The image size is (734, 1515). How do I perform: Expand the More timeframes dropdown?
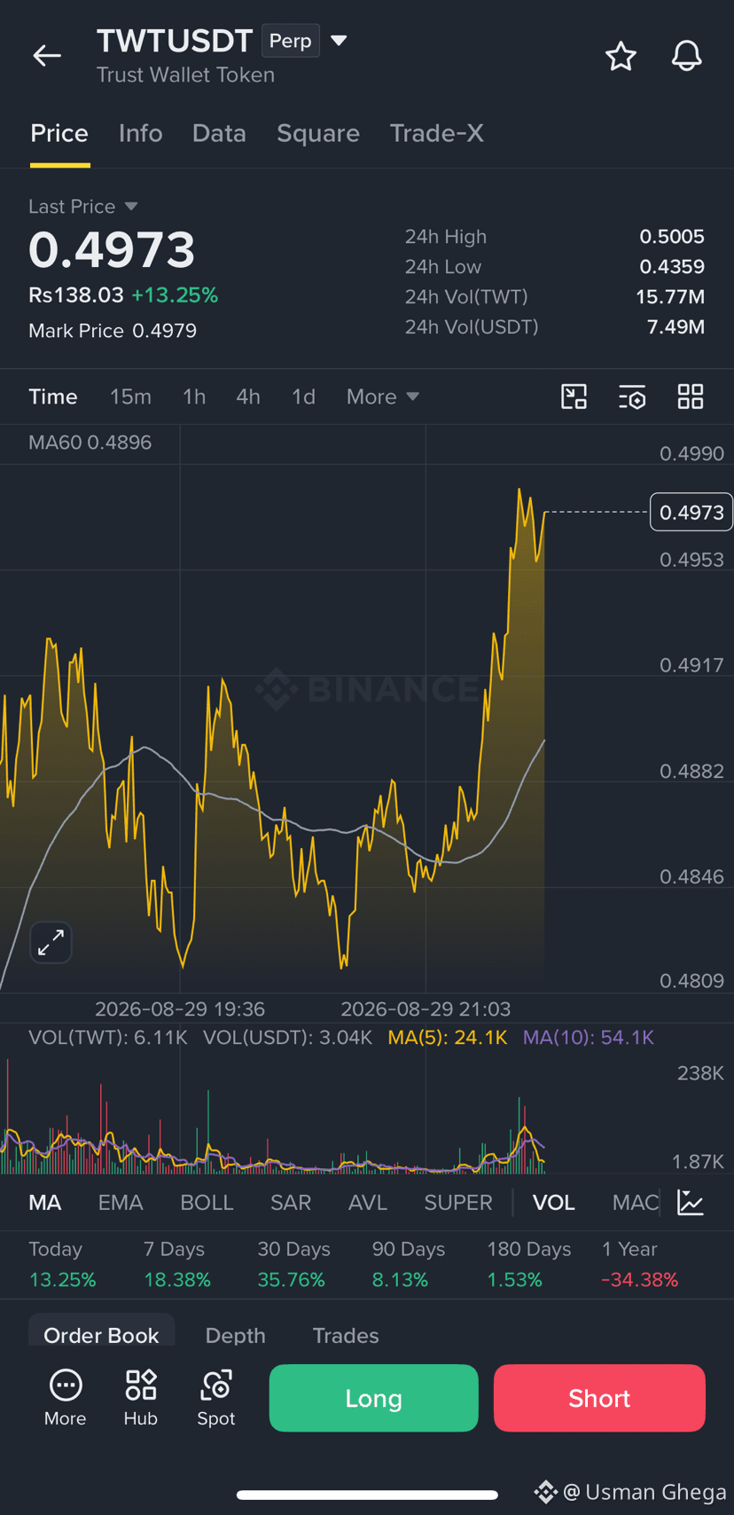(x=383, y=396)
